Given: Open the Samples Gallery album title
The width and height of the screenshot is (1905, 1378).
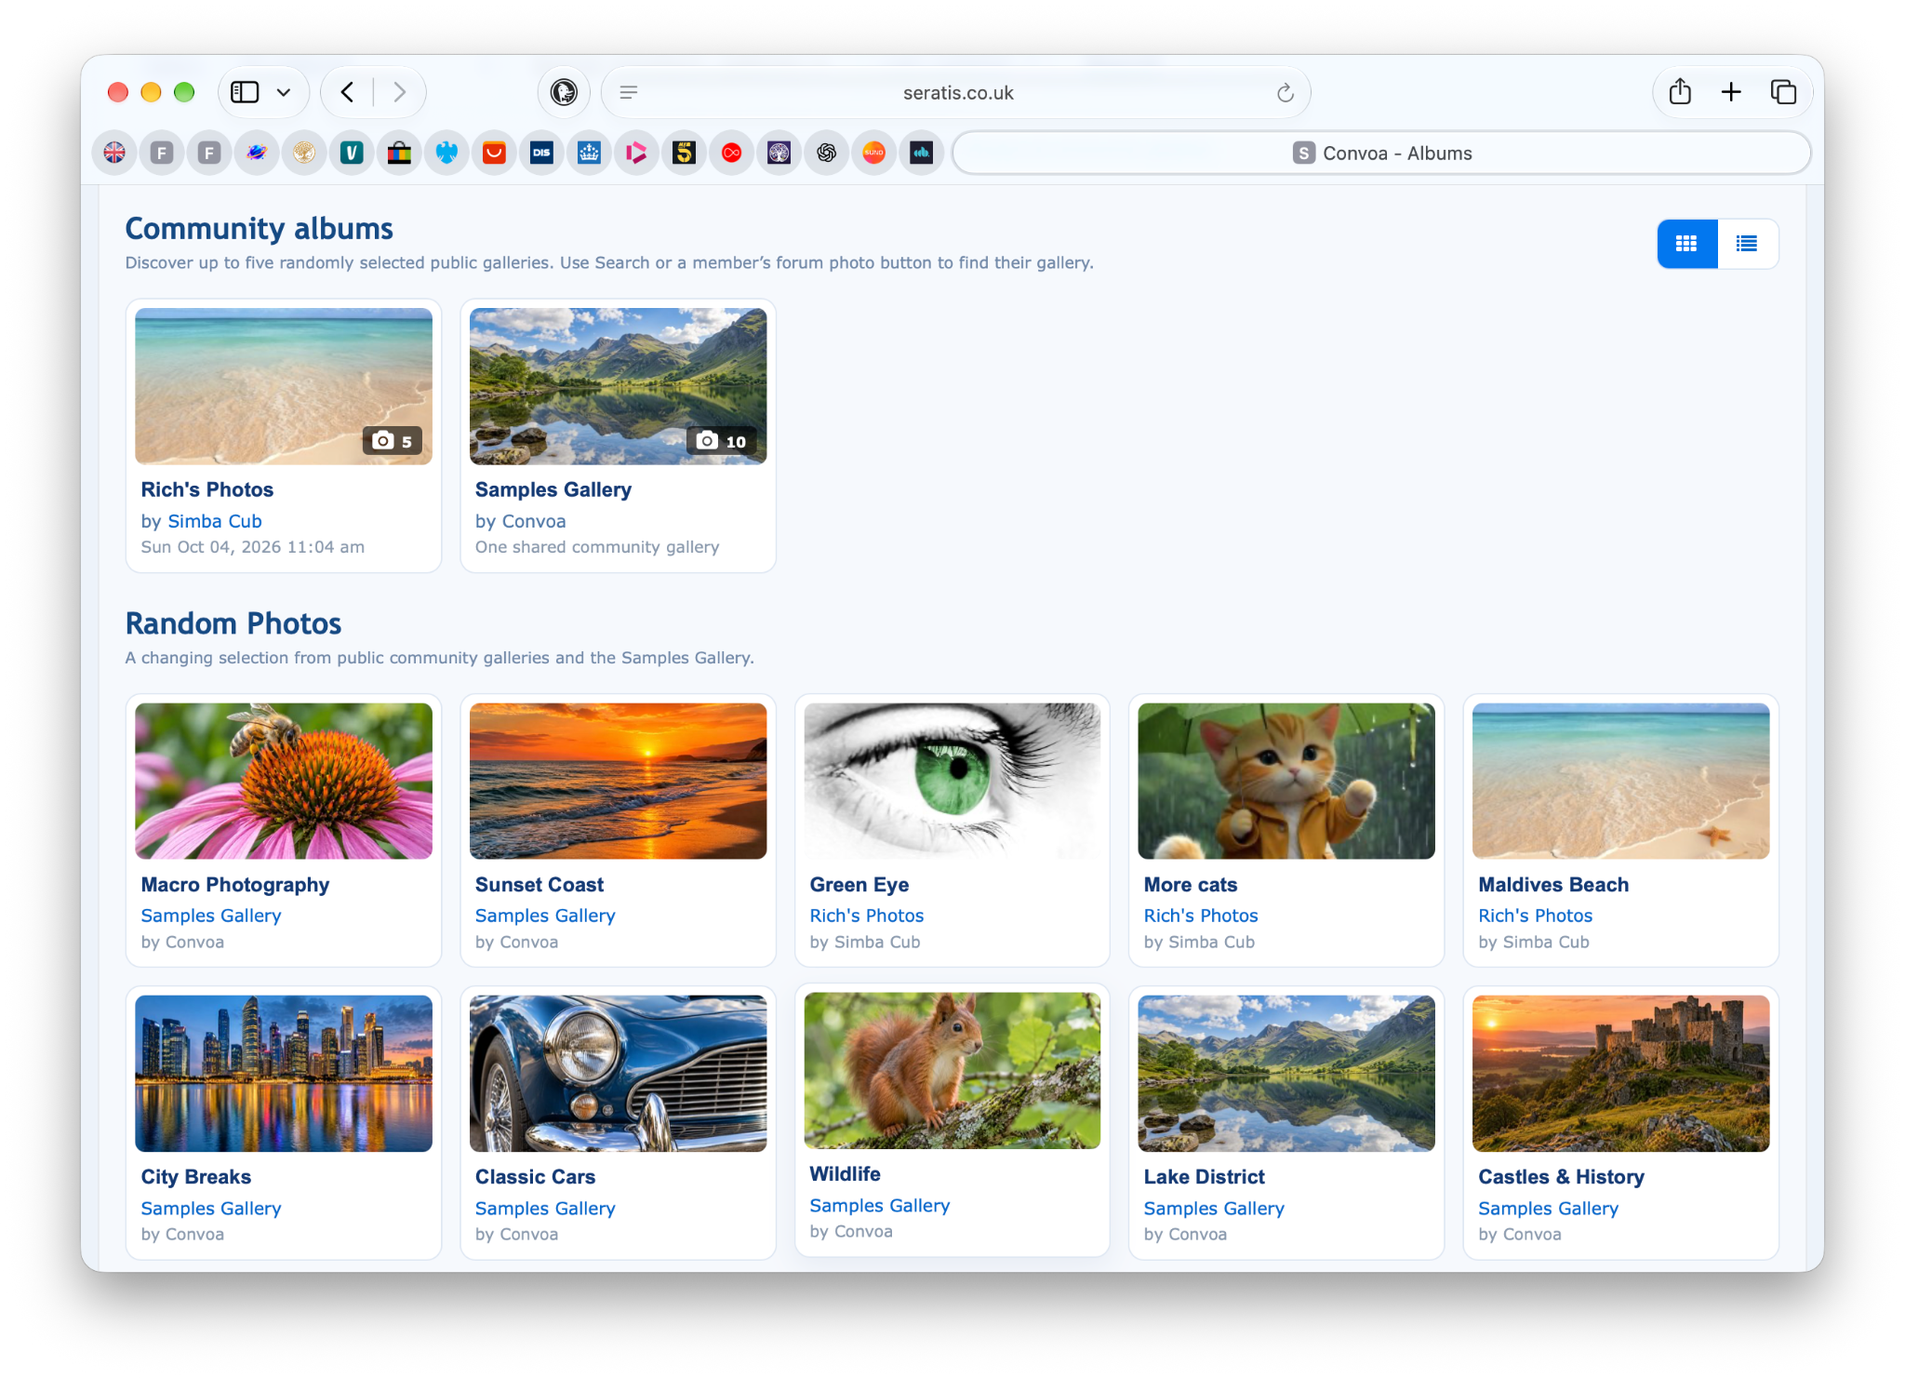Looking at the screenshot, I should tap(553, 489).
